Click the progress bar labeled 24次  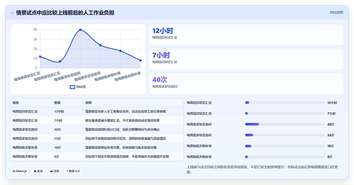[285, 135]
